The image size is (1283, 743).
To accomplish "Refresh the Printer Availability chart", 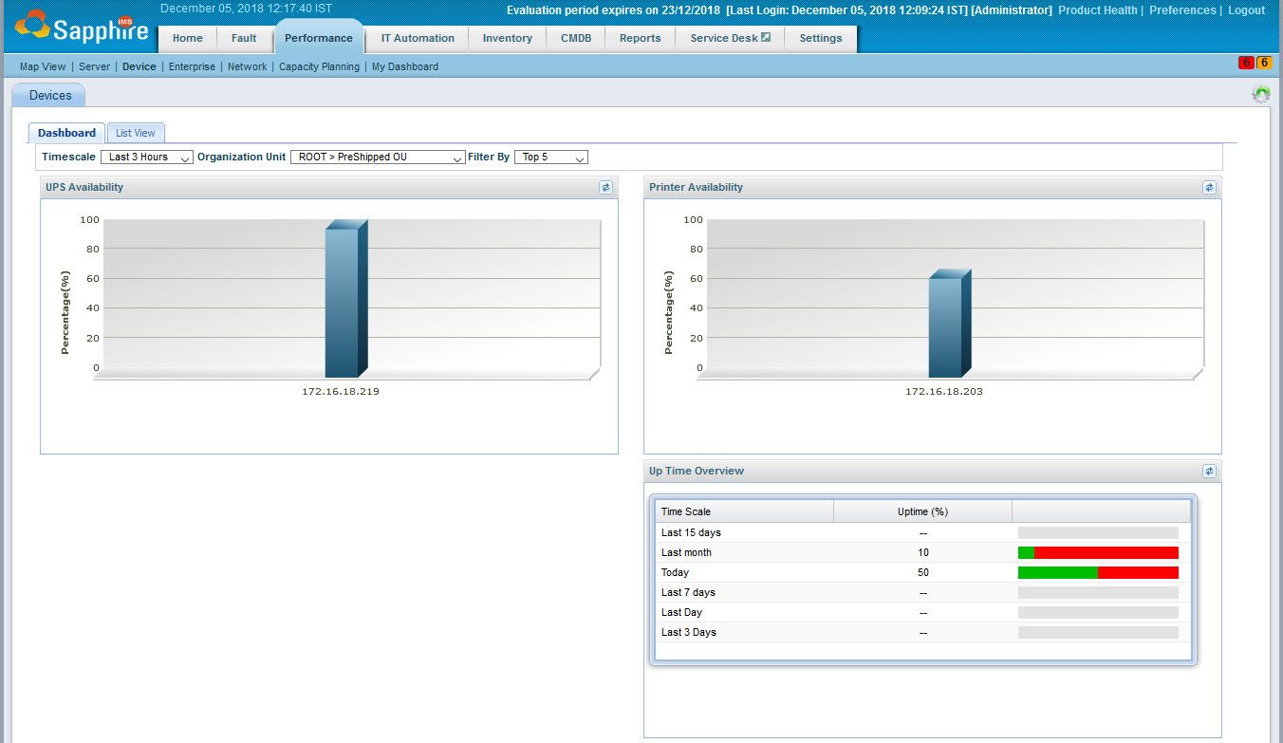I will coord(1209,187).
